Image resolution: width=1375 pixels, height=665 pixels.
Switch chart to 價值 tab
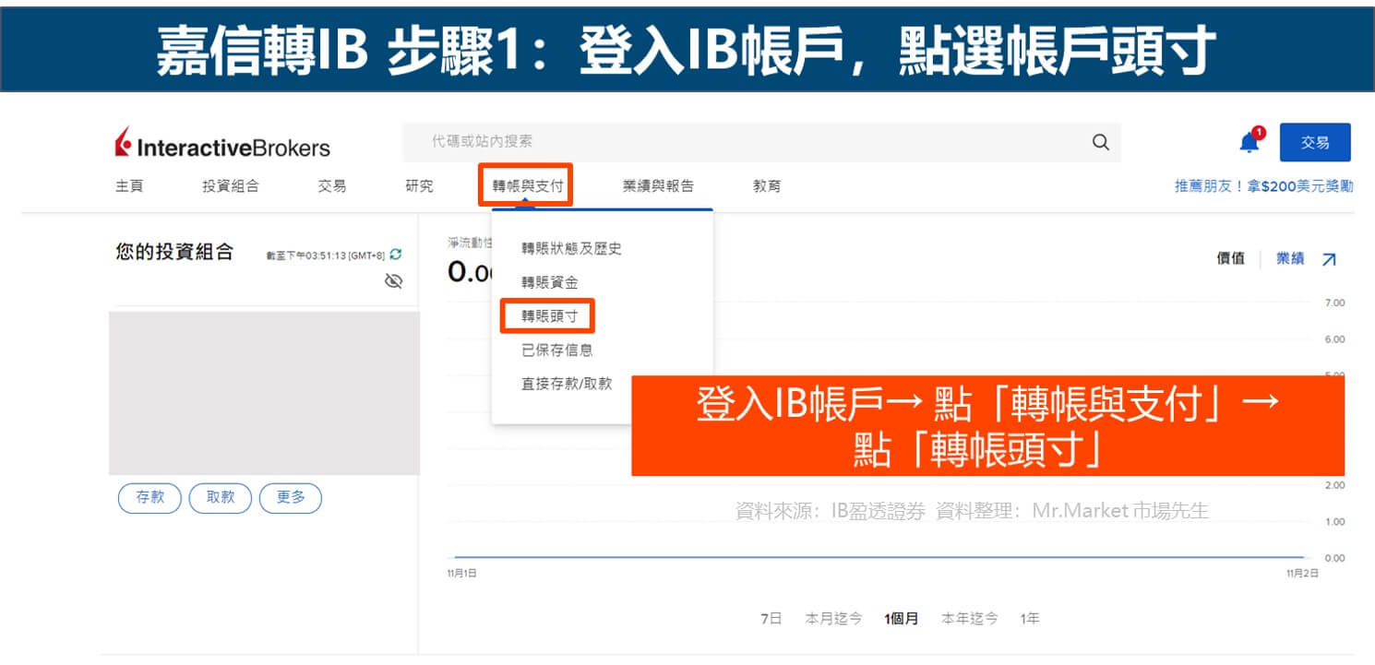1230,259
